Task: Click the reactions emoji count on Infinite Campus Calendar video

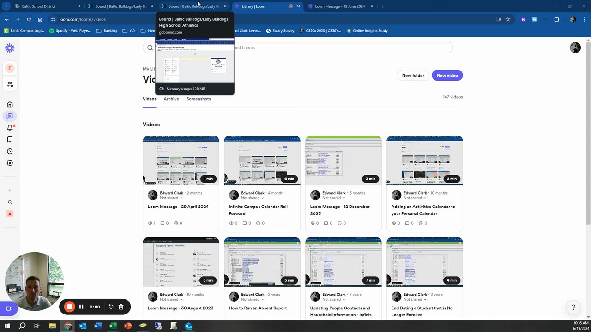Action: [x=260, y=223]
